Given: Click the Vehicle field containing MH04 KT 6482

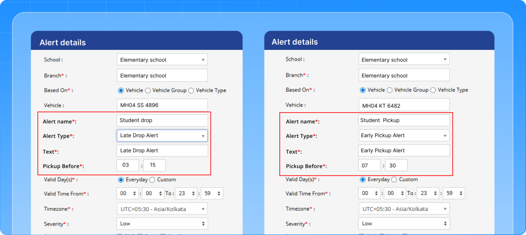Looking at the screenshot, I should (x=404, y=105).
